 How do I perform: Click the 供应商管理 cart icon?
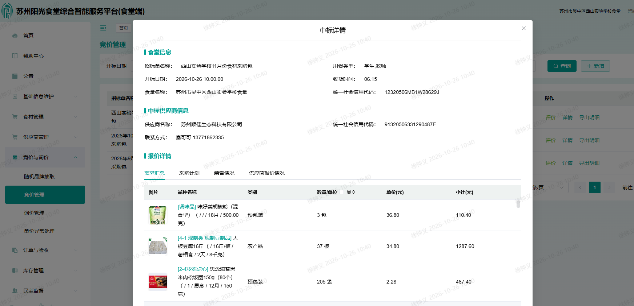(x=15, y=137)
